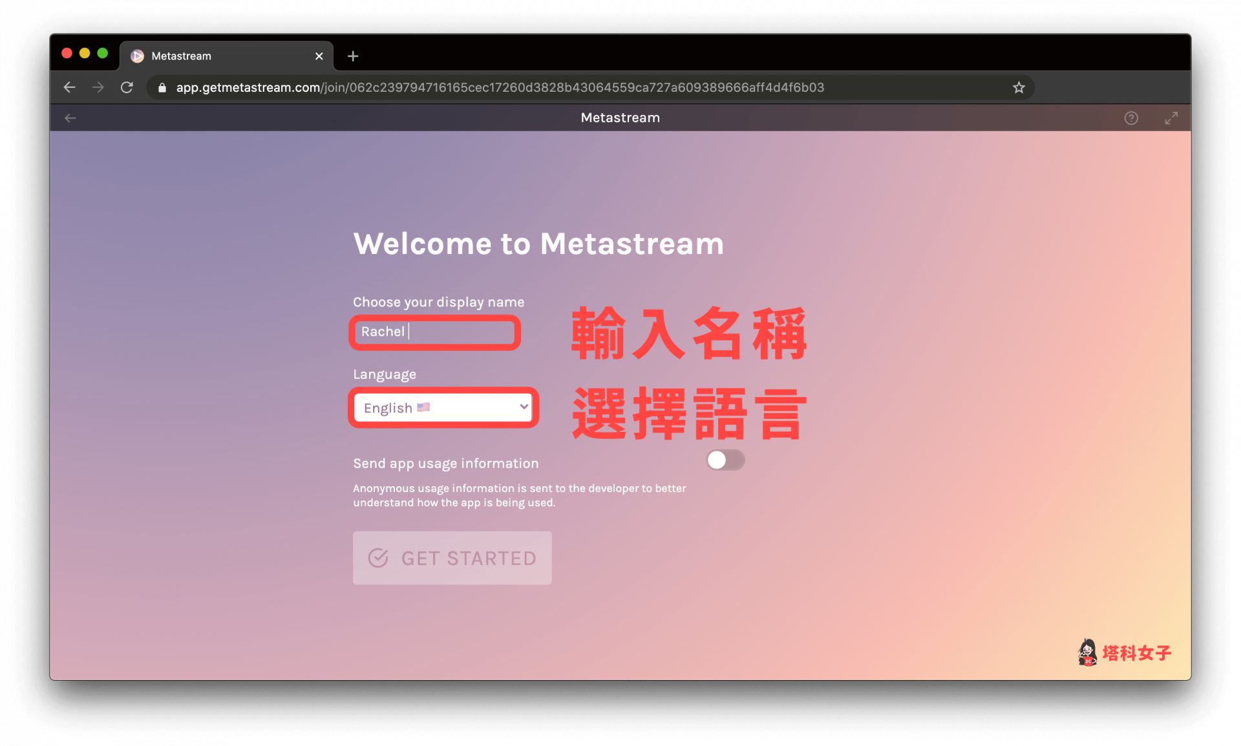Click the fullscreen expand icon in Metastream header

[x=1171, y=118]
